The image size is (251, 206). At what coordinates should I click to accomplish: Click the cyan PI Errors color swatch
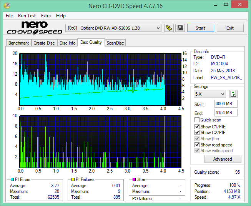tap(12, 179)
